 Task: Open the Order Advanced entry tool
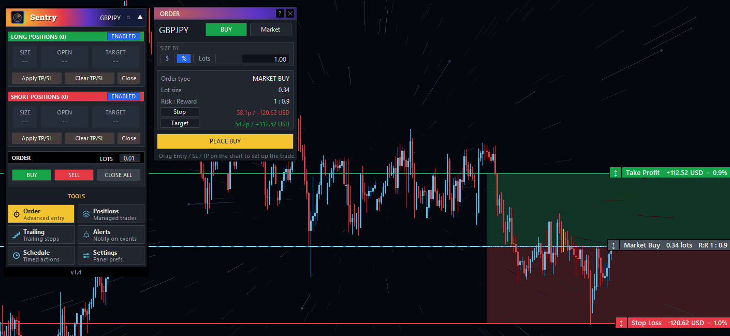tap(41, 214)
